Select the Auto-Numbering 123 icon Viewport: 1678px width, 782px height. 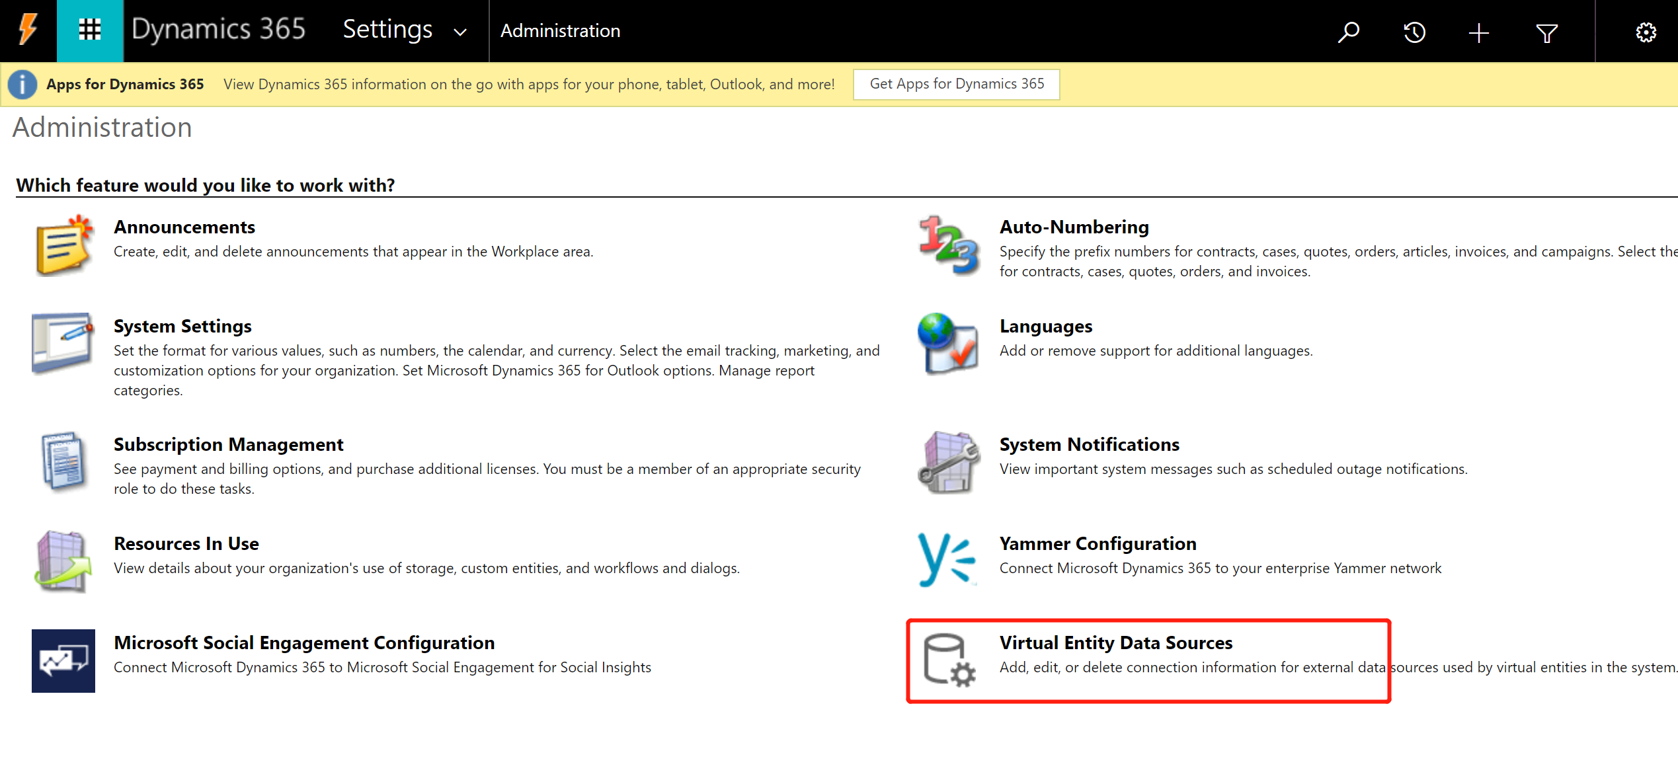[x=948, y=246]
